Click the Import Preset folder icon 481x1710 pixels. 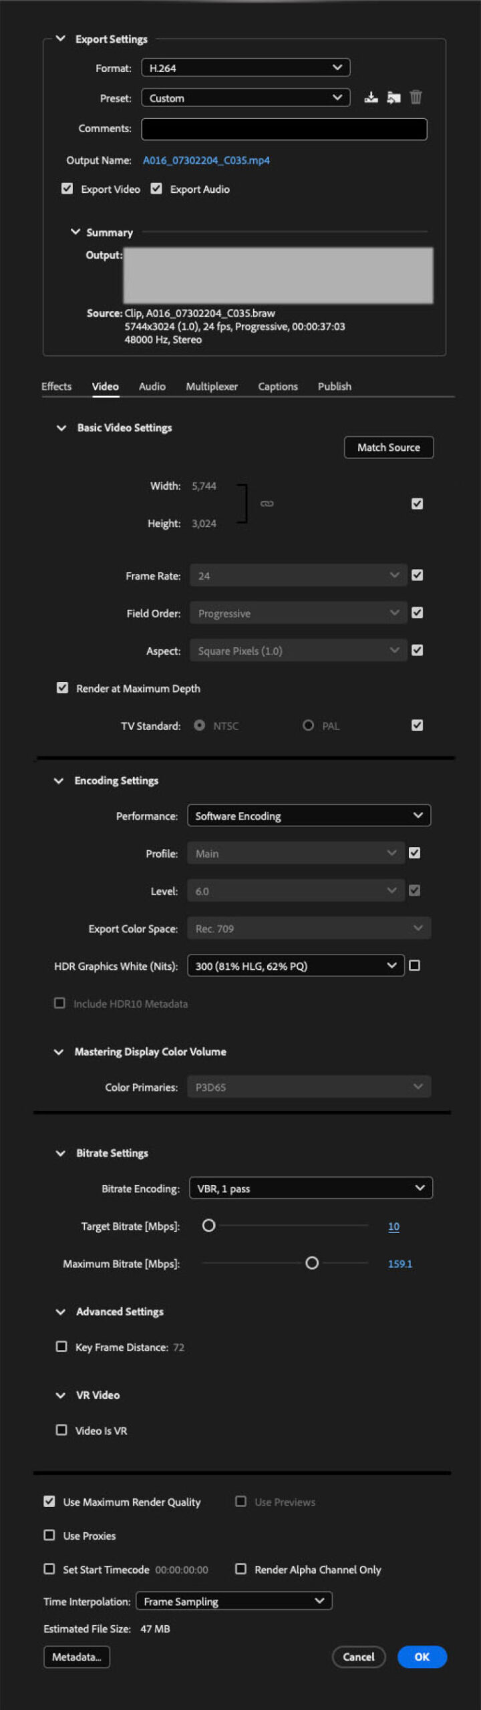tap(393, 98)
